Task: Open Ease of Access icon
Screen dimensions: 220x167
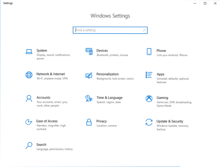Action: tap(29, 122)
